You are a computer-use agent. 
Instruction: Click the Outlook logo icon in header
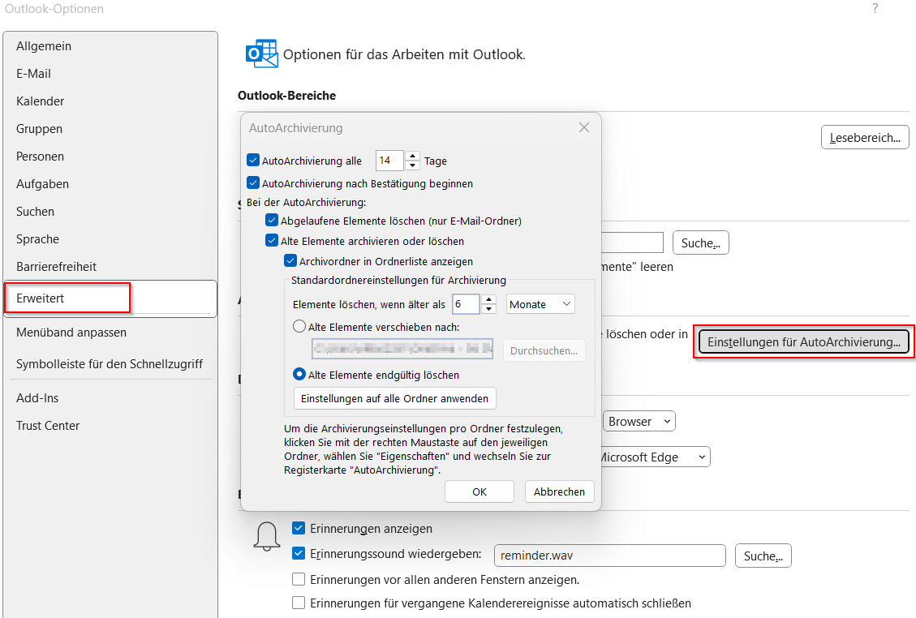click(261, 54)
